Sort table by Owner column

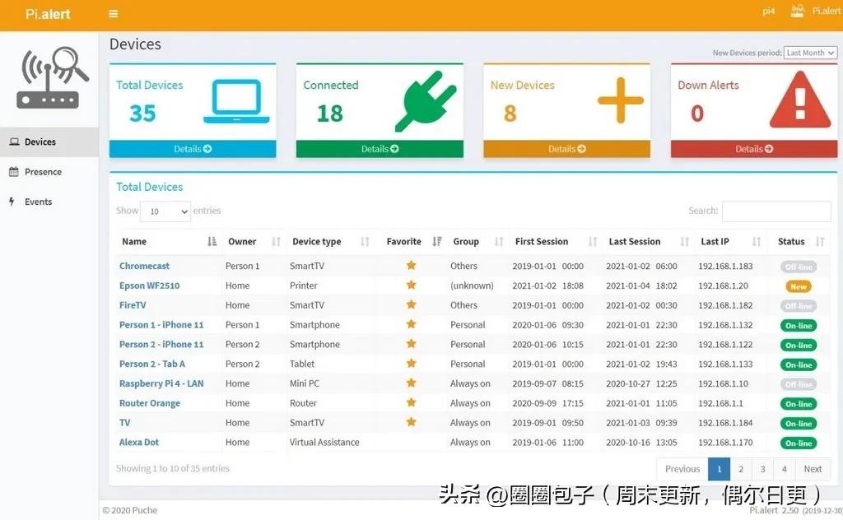point(254,242)
